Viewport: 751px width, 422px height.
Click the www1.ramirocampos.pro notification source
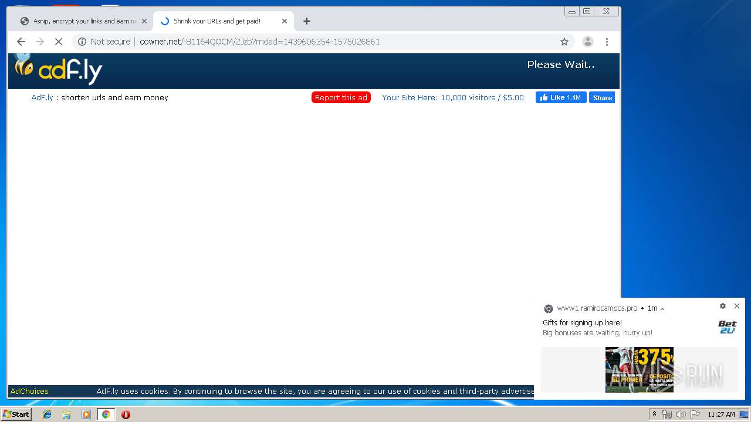(597, 308)
